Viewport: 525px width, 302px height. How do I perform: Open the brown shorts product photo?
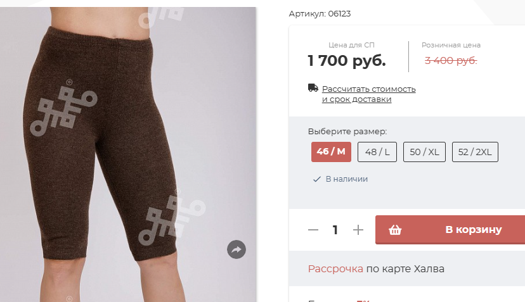point(128,154)
